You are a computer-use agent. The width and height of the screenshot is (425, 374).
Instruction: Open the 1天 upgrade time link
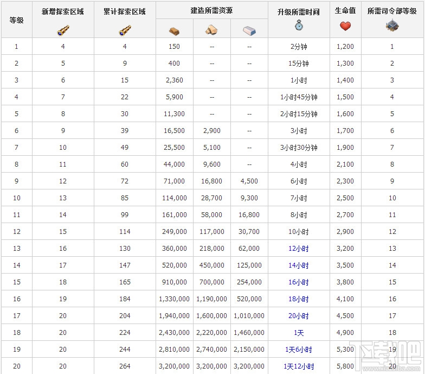click(x=299, y=332)
